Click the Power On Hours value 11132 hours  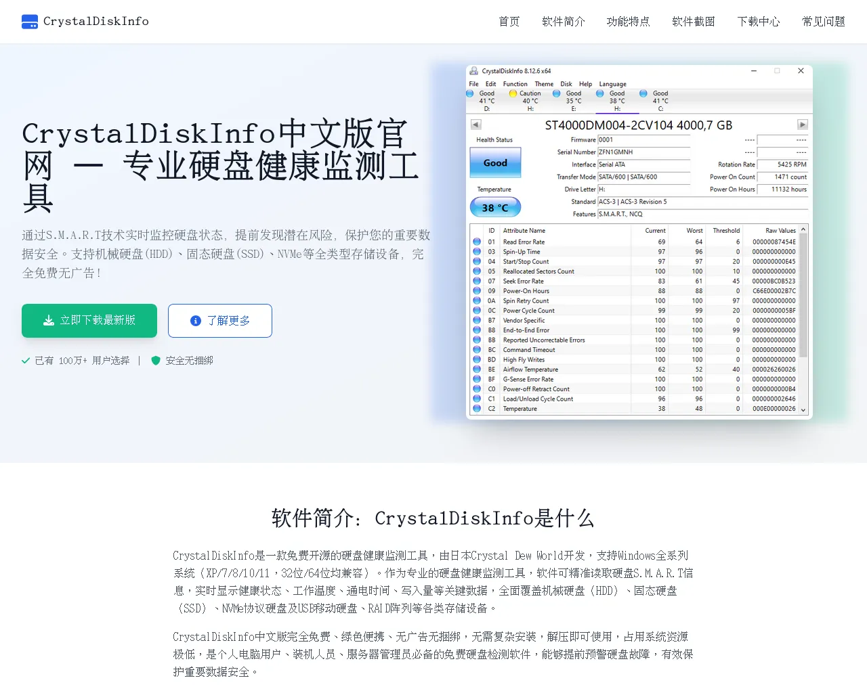(782, 189)
